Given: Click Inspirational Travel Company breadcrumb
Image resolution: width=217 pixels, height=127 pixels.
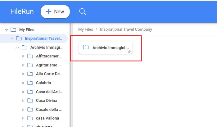Looking at the screenshot, I should tap(126, 29).
